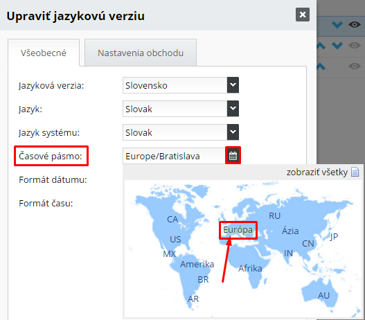Choose Ázia on the world map
Image resolution: width=365 pixels, height=320 pixels.
coord(290,231)
